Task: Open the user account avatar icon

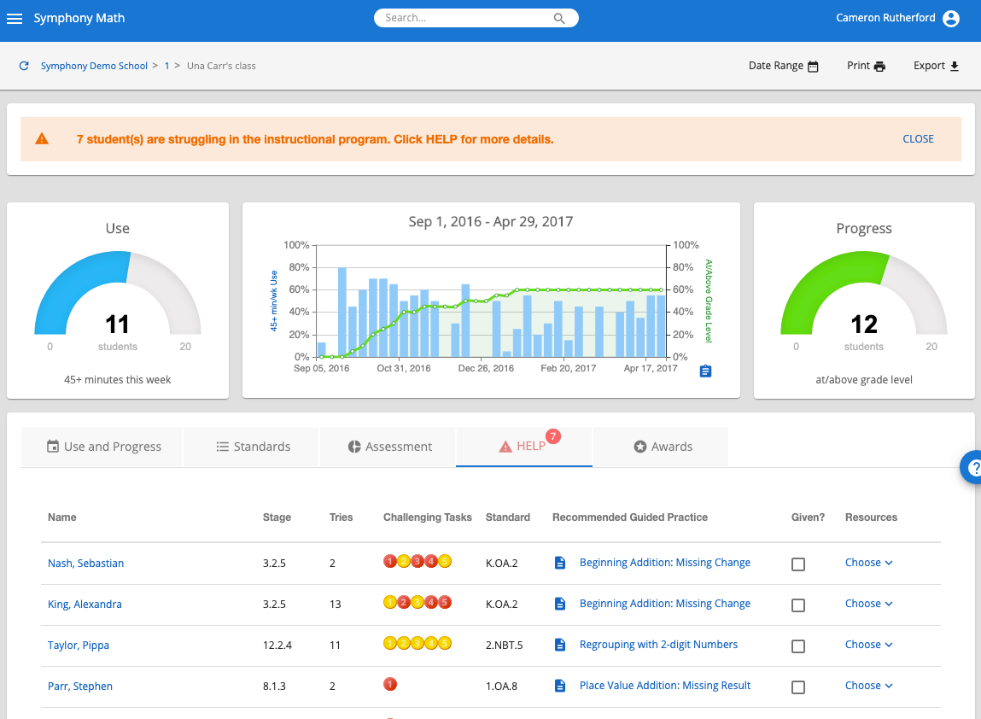Action: pyautogui.click(x=951, y=18)
